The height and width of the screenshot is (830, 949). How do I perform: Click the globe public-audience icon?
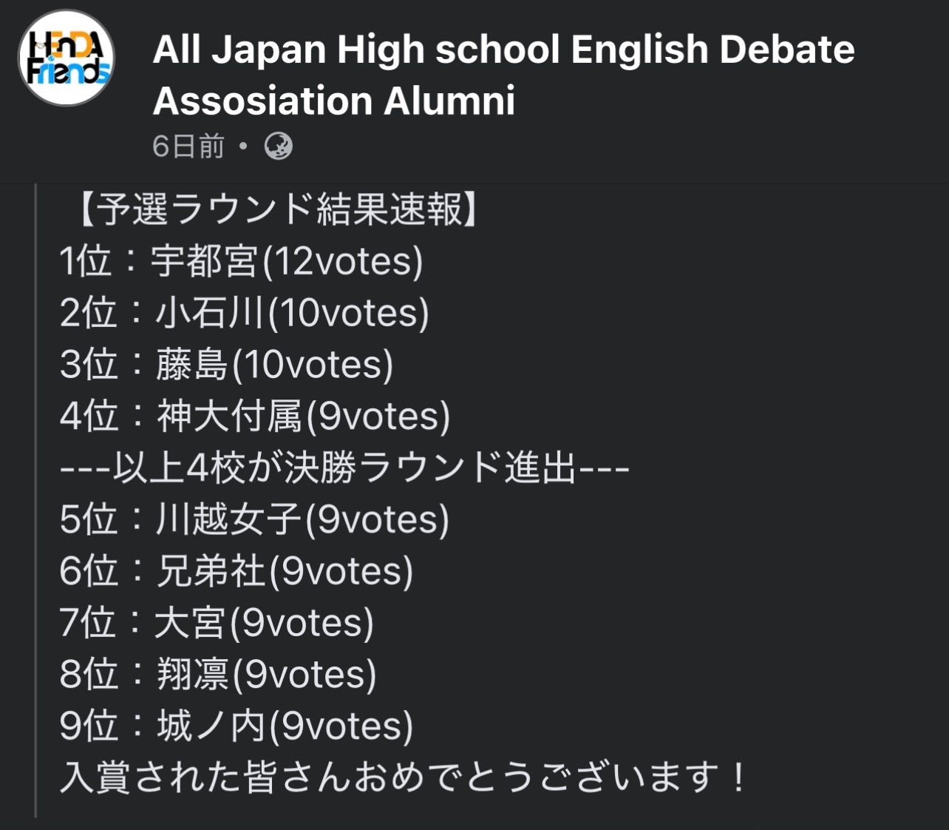click(279, 146)
